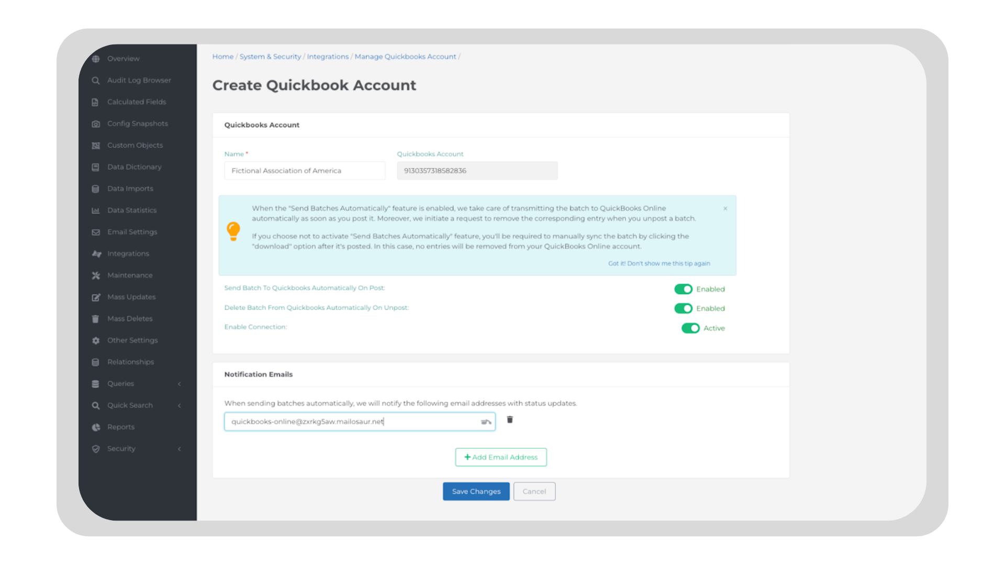Click System & Security breadcrumb link

(x=270, y=56)
